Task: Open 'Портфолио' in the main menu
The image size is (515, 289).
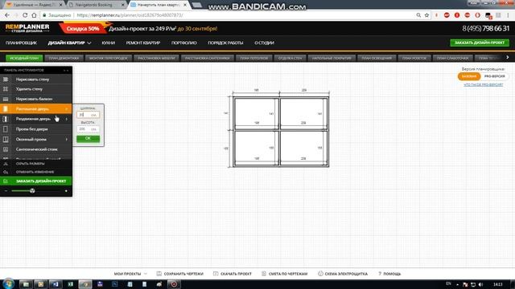Action: coord(184,43)
